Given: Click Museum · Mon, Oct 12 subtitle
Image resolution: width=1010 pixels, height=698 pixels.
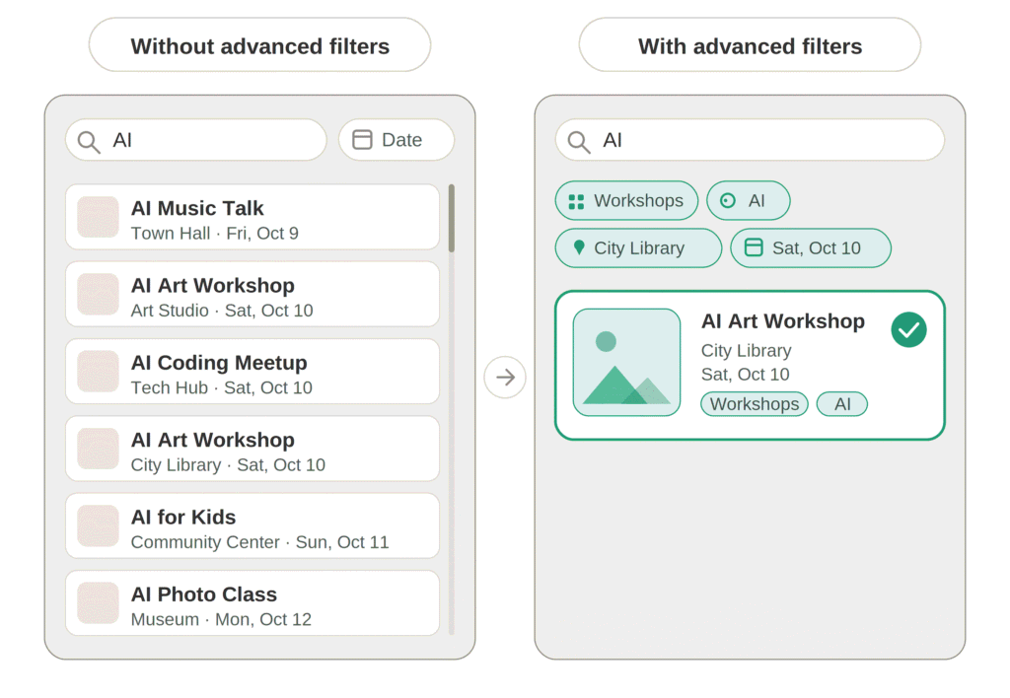Looking at the screenshot, I should coord(221,619).
